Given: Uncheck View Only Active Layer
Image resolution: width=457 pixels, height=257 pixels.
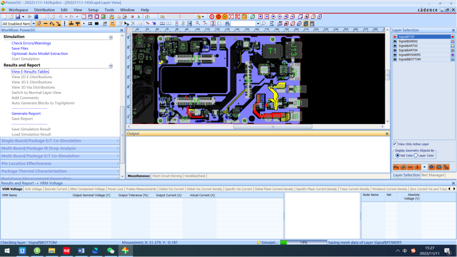Looking at the screenshot, I should pyautogui.click(x=395, y=144).
